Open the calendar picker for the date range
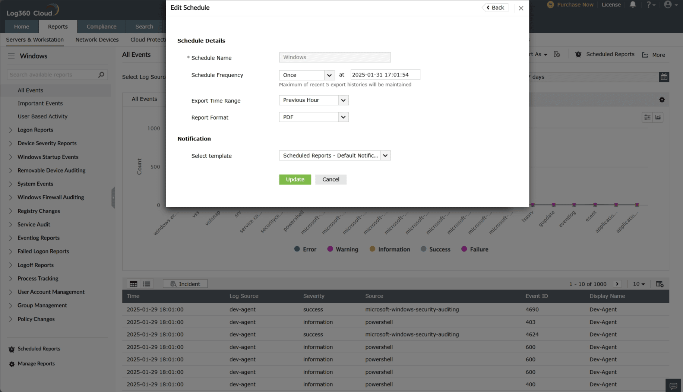 664,77
